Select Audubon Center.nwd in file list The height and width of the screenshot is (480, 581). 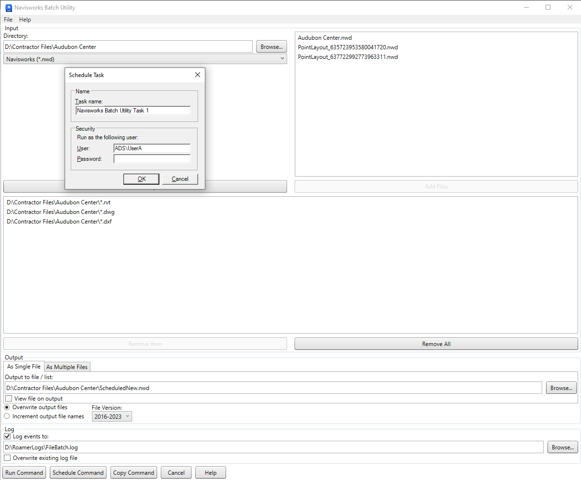click(x=325, y=38)
